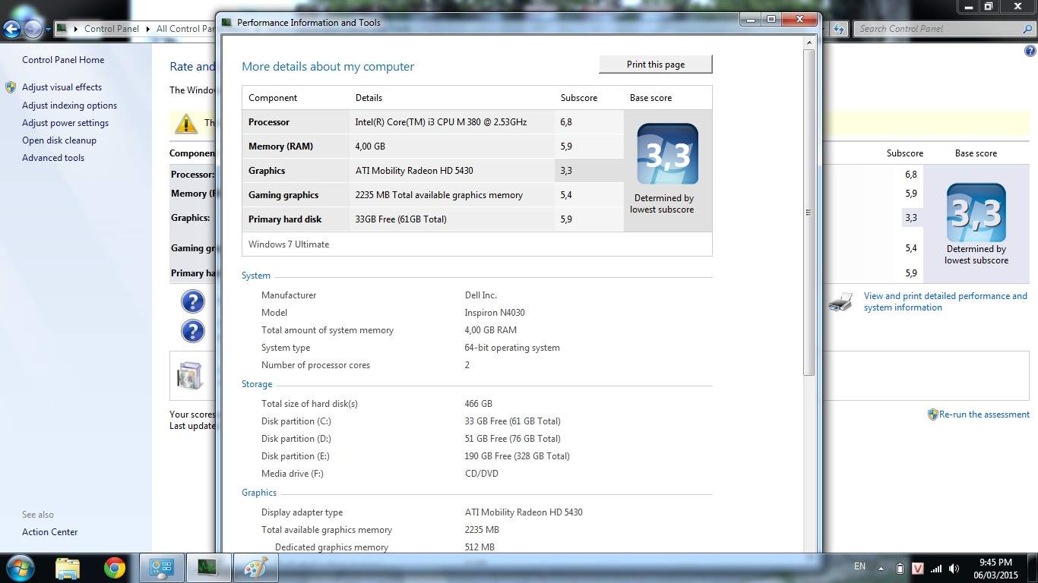Click the Windows 7 Ultimate text
Image resolution: width=1038 pixels, height=583 pixels.
pyautogui.click(x=289, y=244)
